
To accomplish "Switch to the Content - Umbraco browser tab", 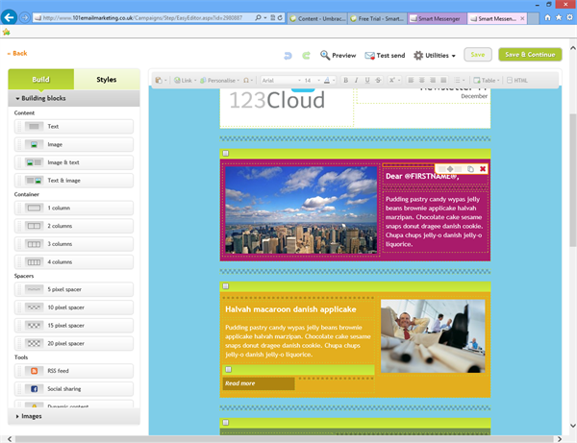I will (x=317, y=18).
